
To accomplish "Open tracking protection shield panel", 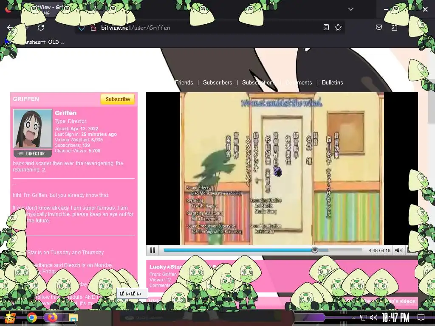I will pyautogui.click(x=81, y=28).
